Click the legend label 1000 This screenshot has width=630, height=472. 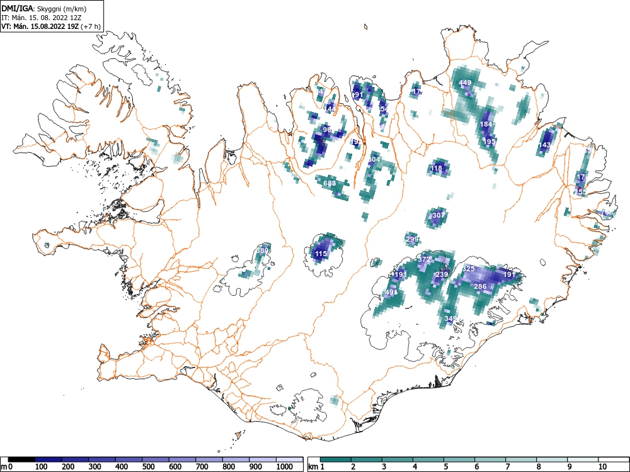coord(285,467)
